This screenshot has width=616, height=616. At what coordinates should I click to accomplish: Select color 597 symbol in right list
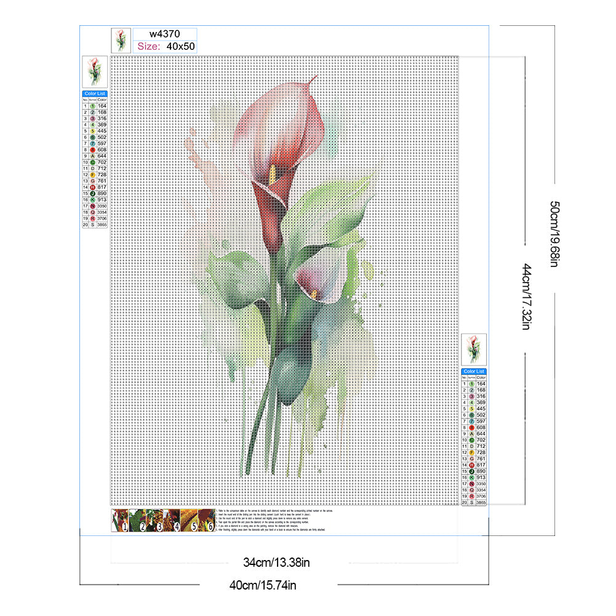click(472, 422)
